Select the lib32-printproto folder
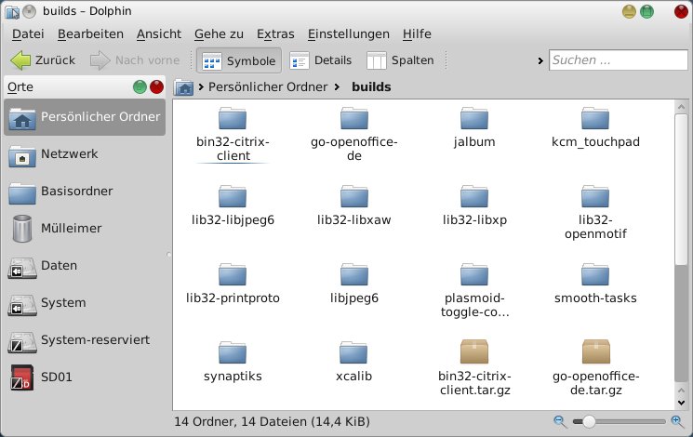This screenshot has width=693, height=437. click(x=233, y=284)
